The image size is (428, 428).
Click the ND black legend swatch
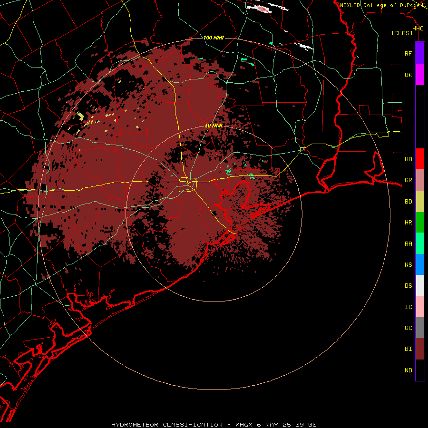click(x=420, y=370)
